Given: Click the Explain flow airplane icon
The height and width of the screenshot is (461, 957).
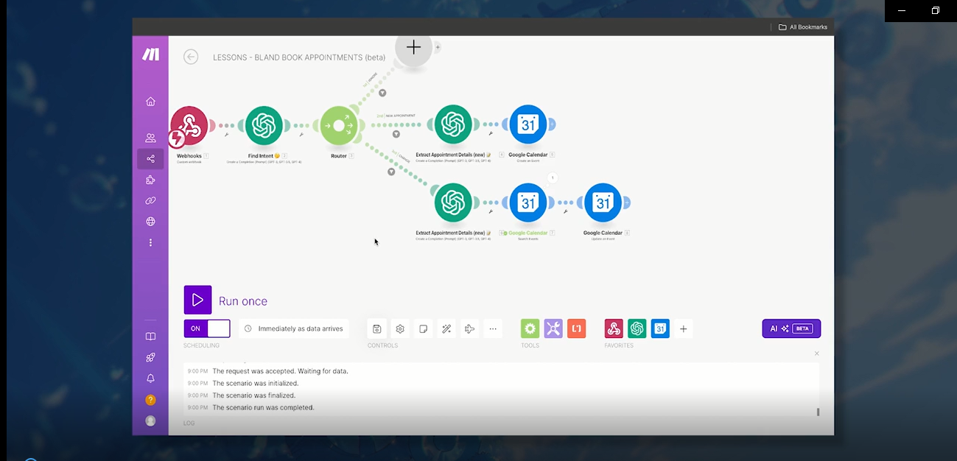Looking at the screenshot, I should pos(469,329).
